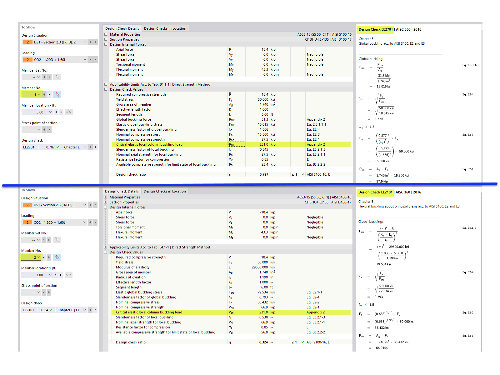The image size is (500, 375).
Task: Open design check EE2101 Chapter E dropdown
Action: (85, 310)
